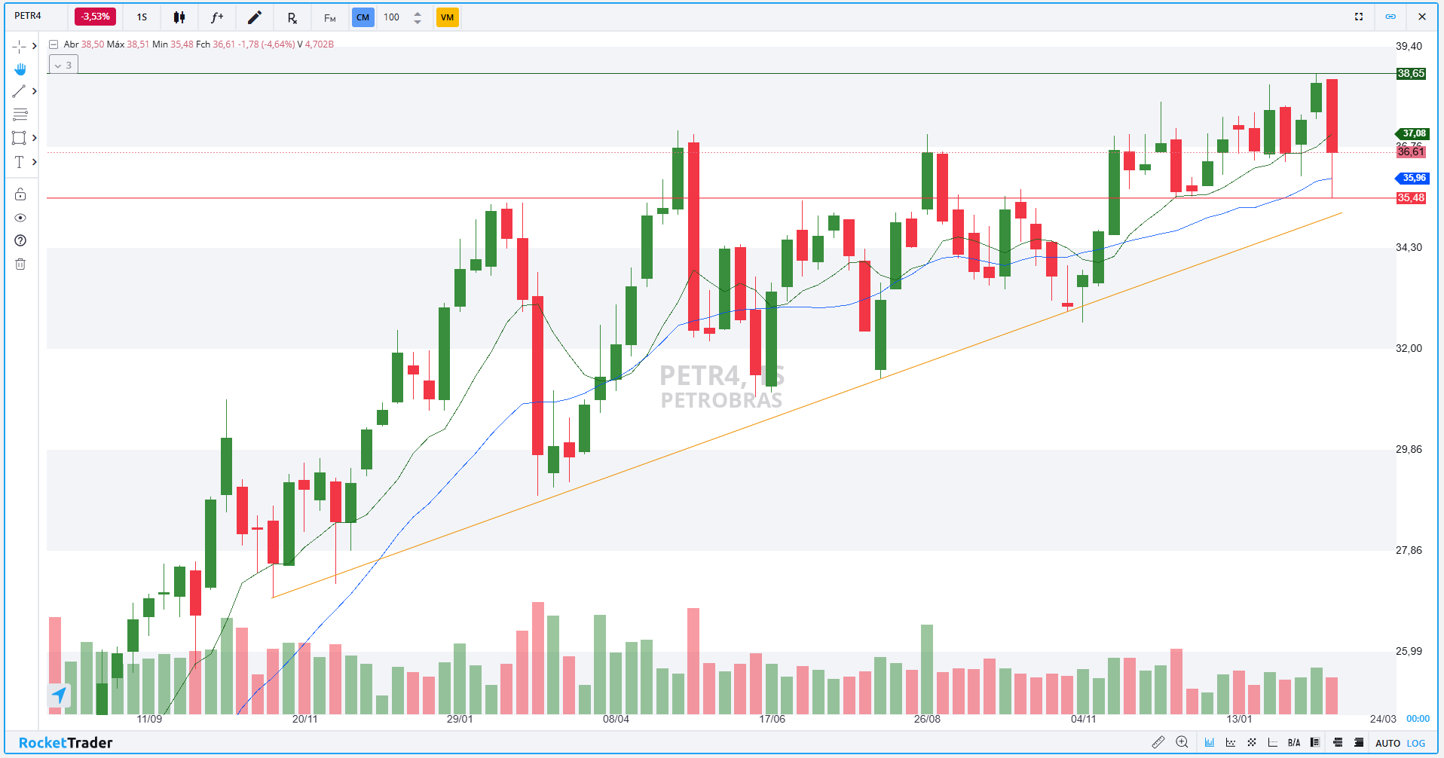Viewport: 1444px width, 758px height.
Task: Expand the text tool options arrow
Action: (34, 162)
